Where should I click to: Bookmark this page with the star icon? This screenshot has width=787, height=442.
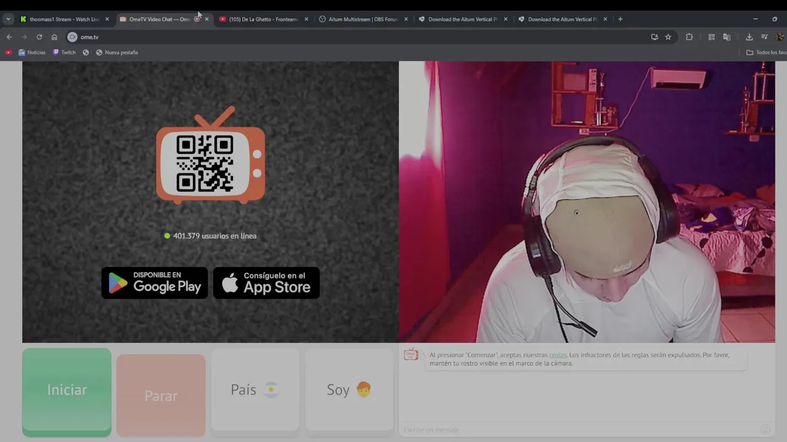click(668, 37)
